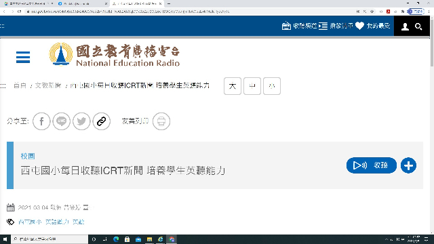Click the printer-friendly print icon
This screenshot has height=244, width=434.
coord(161,121)
